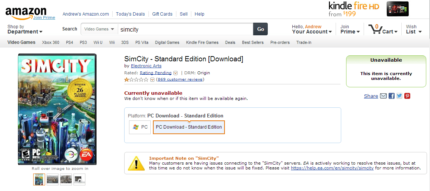Open the shopping cart icon
Screen dimensions: 430x191
coord(375,29)
